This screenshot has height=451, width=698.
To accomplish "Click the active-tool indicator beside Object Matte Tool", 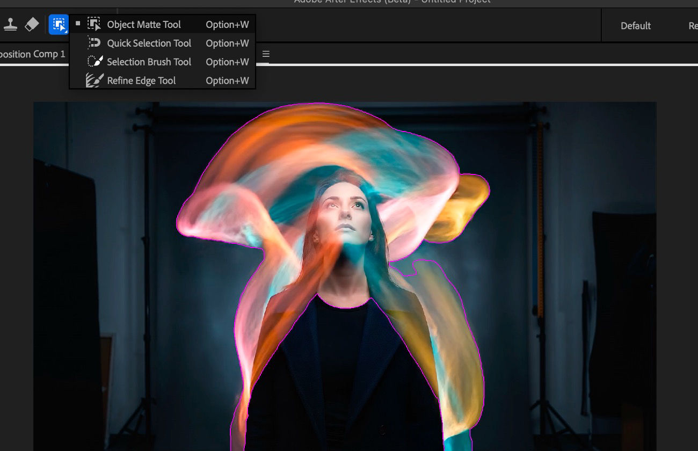I will (77, 24).
